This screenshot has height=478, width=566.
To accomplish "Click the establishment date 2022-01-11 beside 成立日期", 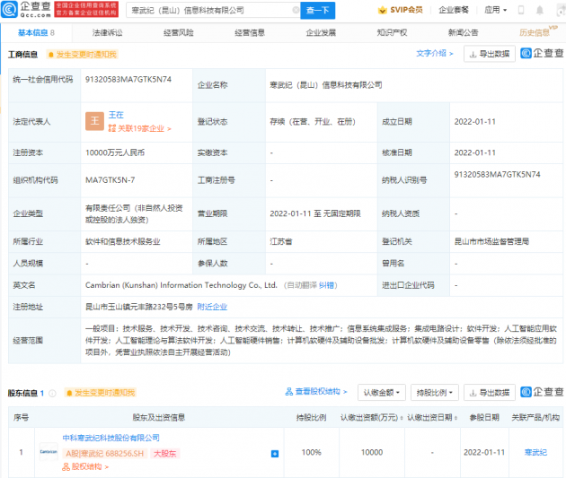I will pos(474,122).
